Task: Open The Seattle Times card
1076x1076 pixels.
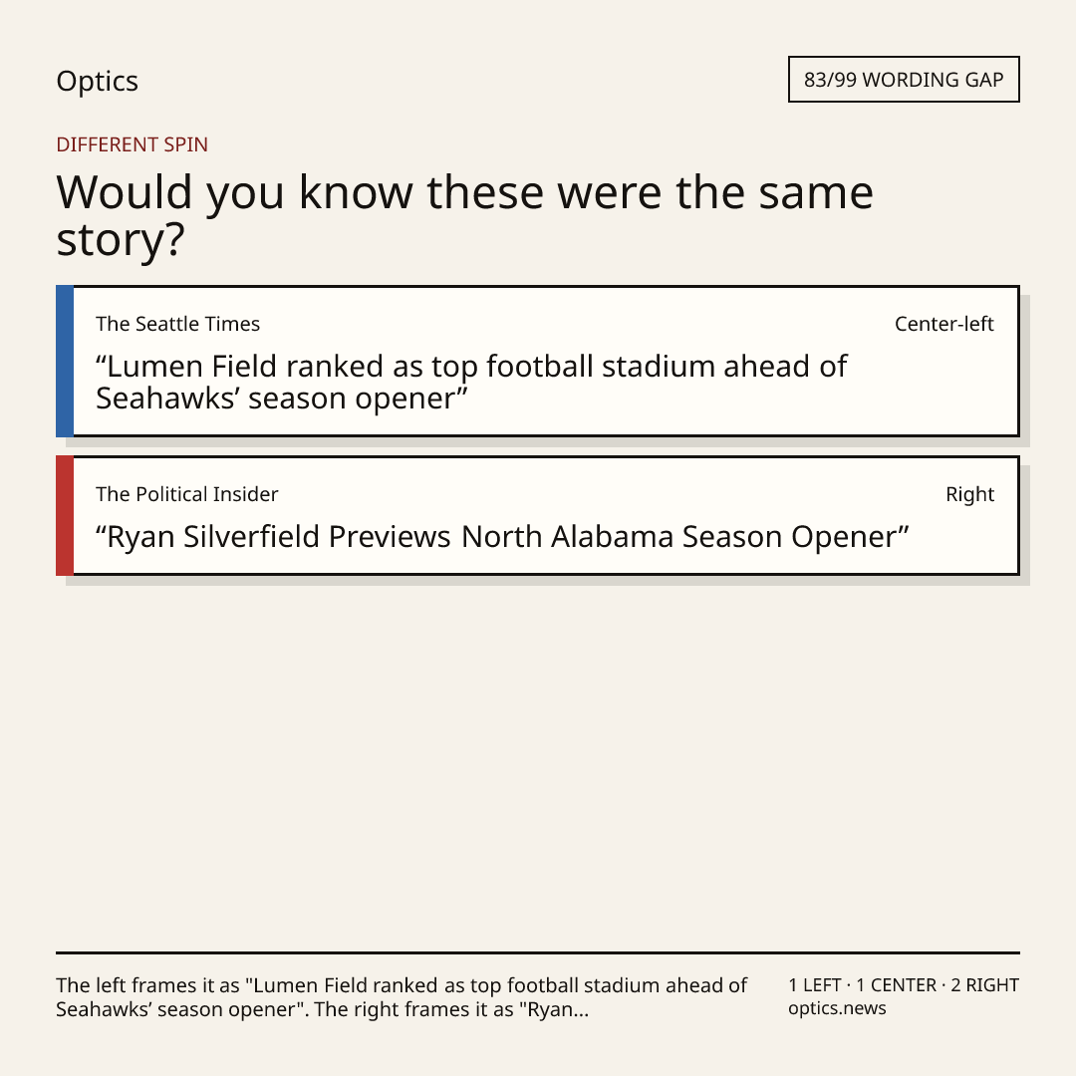Action: coord(538,361)
